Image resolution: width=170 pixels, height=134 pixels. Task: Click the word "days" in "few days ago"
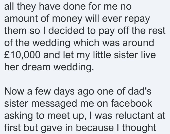click(x=64, y=92)
